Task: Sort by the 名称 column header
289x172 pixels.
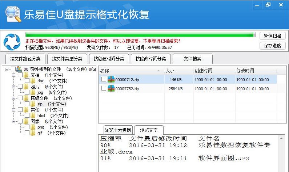Action: pyautogui.click(x=132, y=71)
